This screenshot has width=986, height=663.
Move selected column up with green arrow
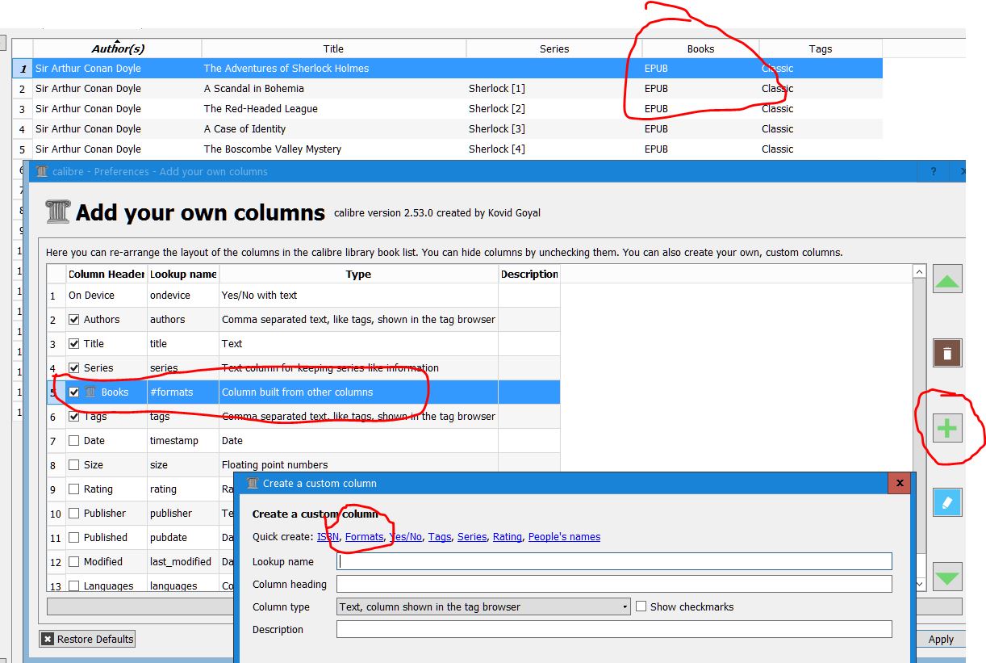pyautogui.click(x=947, y=280)
